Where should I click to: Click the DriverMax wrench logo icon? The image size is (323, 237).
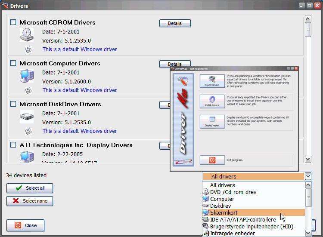183,81
